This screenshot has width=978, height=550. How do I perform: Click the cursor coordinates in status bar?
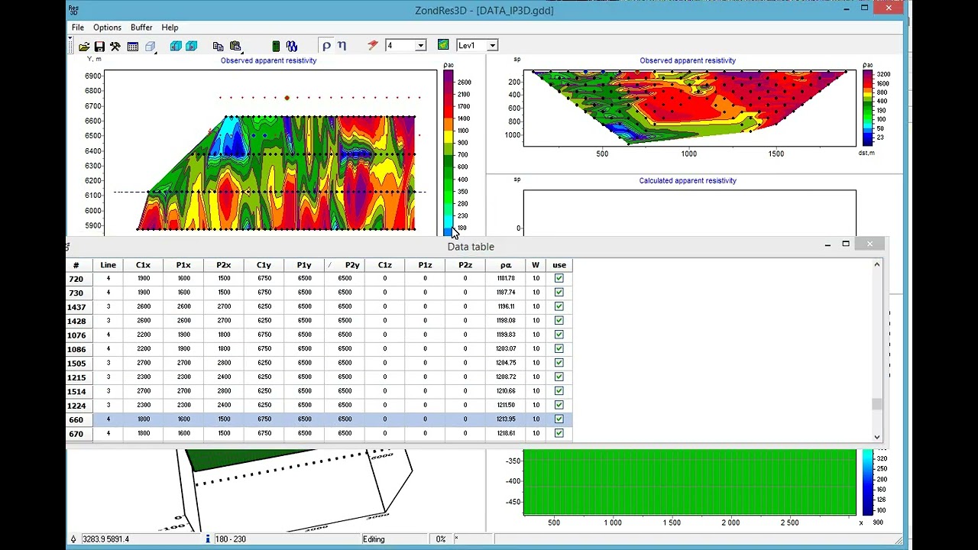tap(105, 539)
